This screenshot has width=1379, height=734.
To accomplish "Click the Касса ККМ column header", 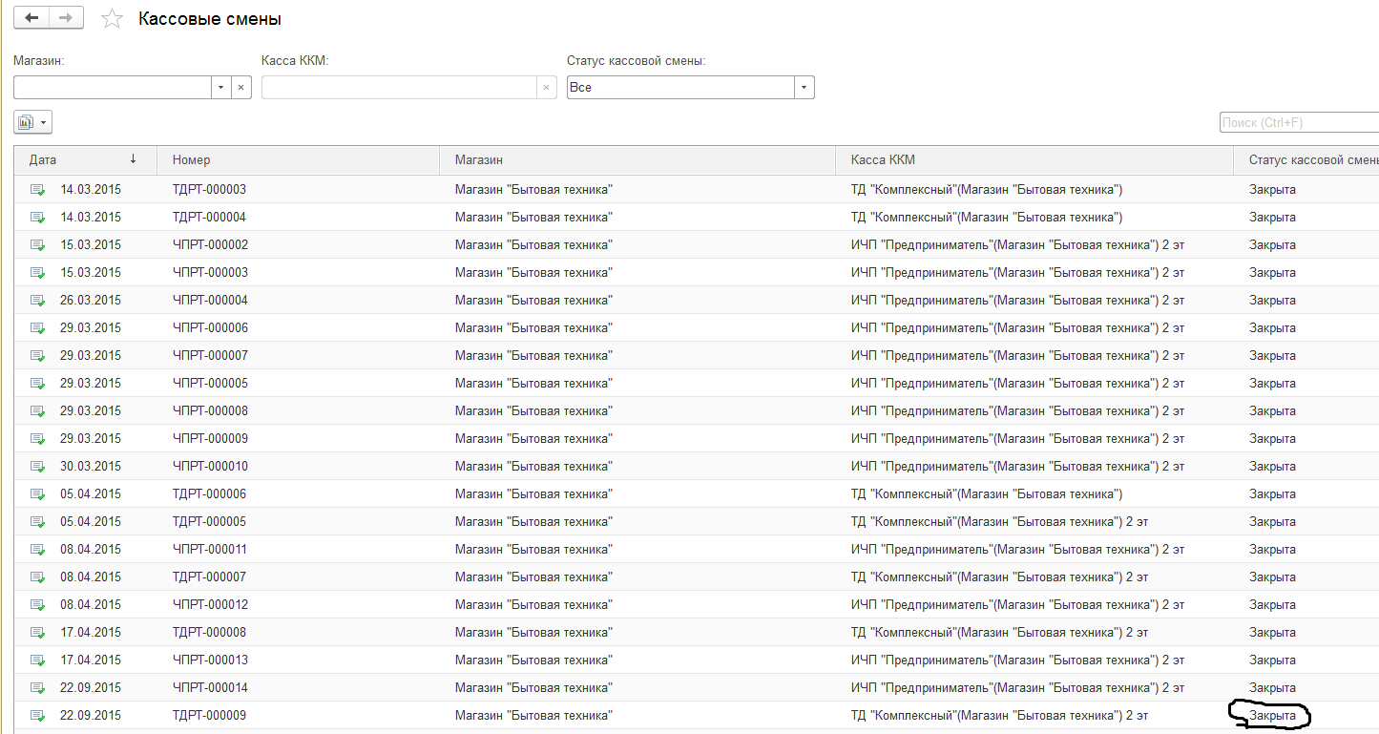I will (x=1034, y=159).
